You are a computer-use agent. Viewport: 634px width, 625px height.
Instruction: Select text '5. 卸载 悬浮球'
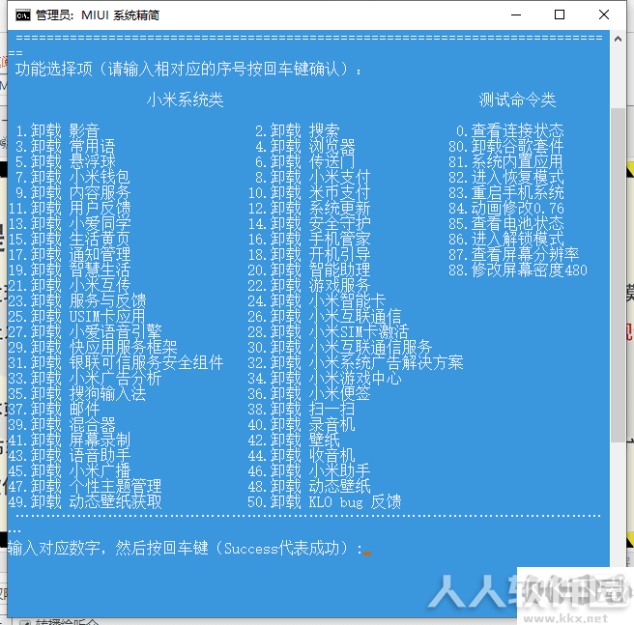[x=66, y=161]
